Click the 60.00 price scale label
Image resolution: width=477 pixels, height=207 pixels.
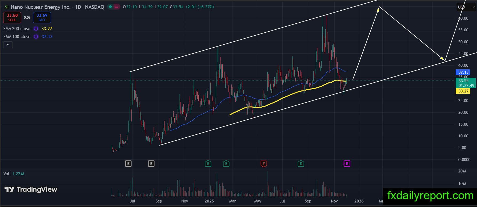click(463, 18)
